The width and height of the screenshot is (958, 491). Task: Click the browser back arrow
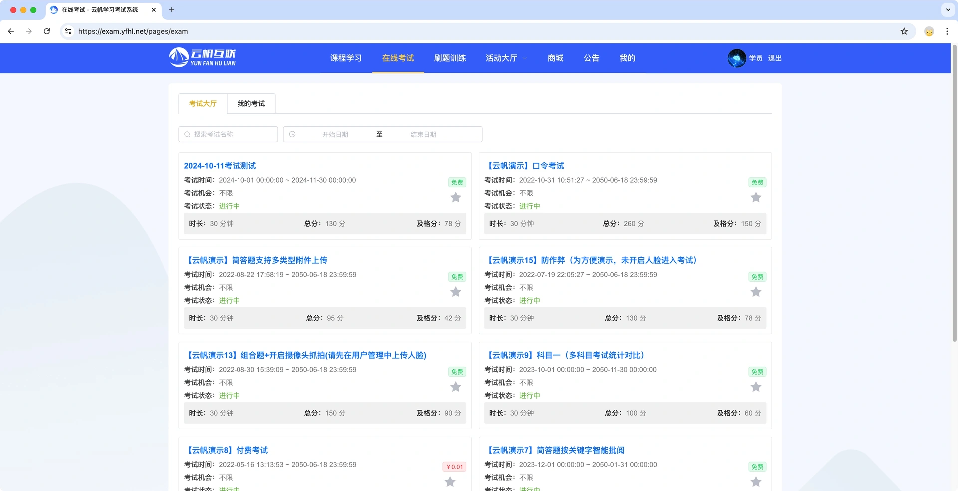tap(11, 31)
